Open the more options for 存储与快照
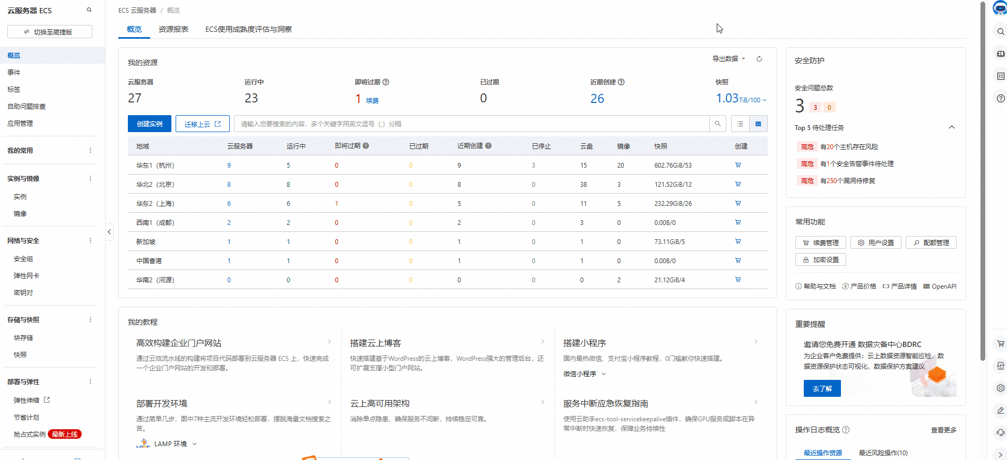This screenshot has height=460, width=1007. pos(90,320)
